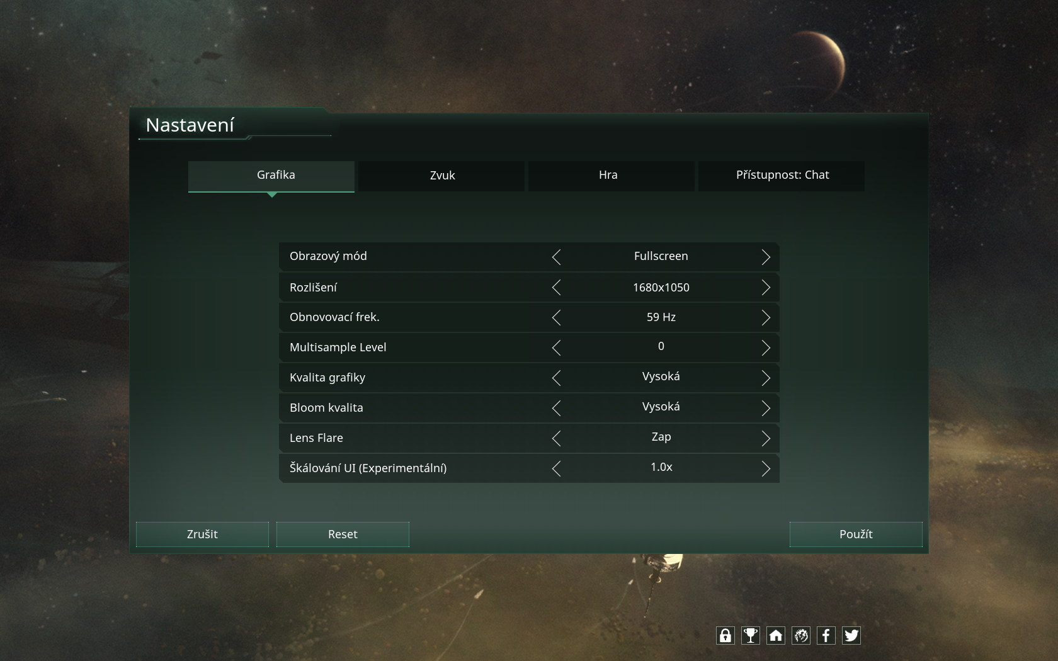Increase Obnovovací frek. with right arrow
Viewport: 1058px width, 661px height.
tap(766, 318)
